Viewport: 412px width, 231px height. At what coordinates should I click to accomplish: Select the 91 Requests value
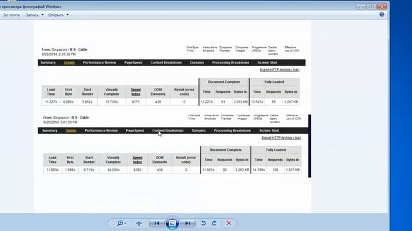[223, 102]
